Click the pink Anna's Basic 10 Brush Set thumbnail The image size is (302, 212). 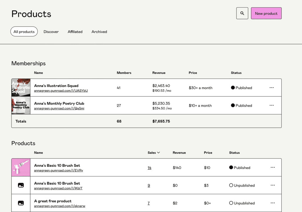tap(21, 167)
